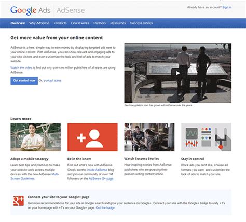
Task: Click the Stay in control heading
Action: pos(193,159)
